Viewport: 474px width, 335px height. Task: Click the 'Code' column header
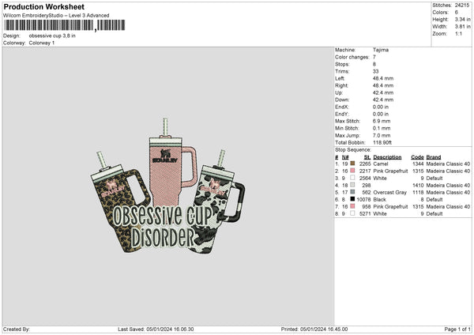pos(417,157)
